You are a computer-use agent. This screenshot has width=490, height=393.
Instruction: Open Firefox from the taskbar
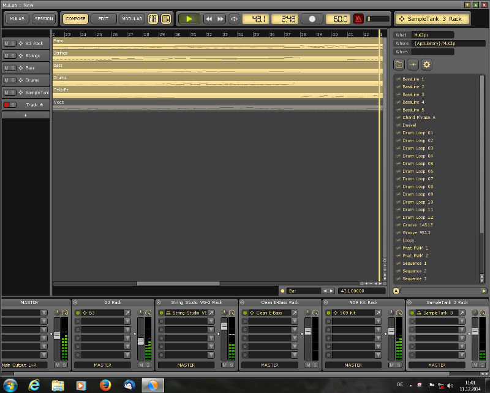(105, 385)
